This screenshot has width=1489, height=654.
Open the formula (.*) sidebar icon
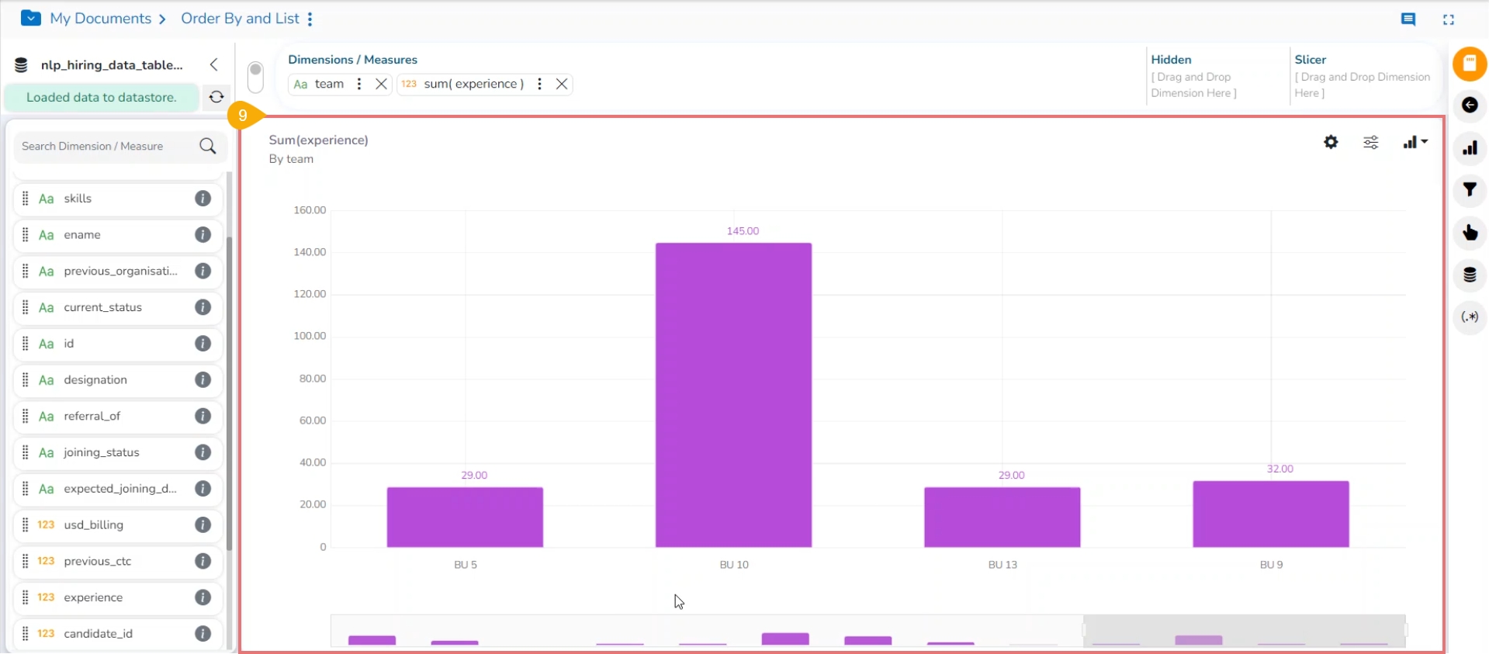point(1470,317)
